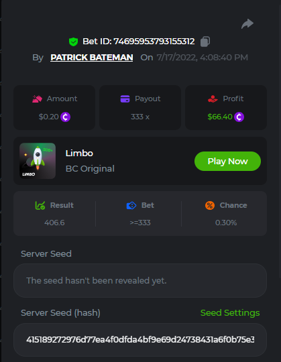This screenshot has height=362, width=281.
Task: Click the Limbo game title
Action: pyautogui.click(x=79, y=154)
